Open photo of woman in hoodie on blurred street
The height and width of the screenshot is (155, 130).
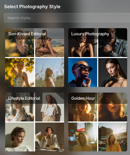pyautogui.click(x=83, y=137)
